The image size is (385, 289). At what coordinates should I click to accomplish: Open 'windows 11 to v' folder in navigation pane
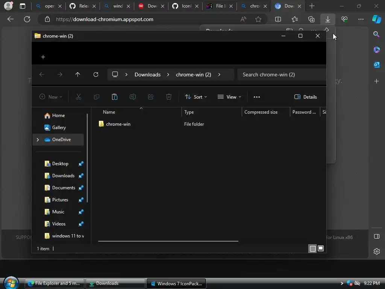64,236
